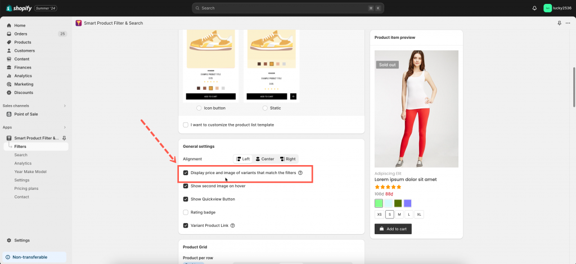Uncheck Show second image on hover

[x=186, y=186]
